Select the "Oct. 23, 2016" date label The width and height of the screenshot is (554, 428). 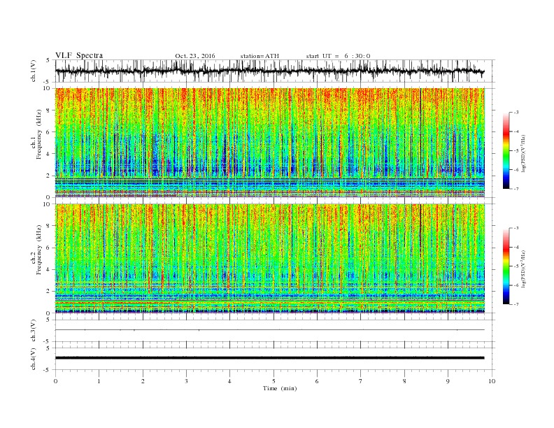click(194, 56)
